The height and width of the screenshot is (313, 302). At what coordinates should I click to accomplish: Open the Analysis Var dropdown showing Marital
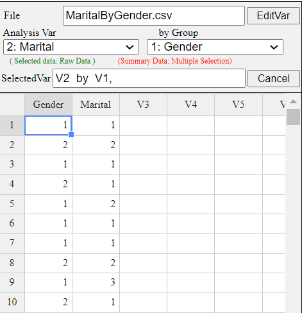tap(71, 47)
